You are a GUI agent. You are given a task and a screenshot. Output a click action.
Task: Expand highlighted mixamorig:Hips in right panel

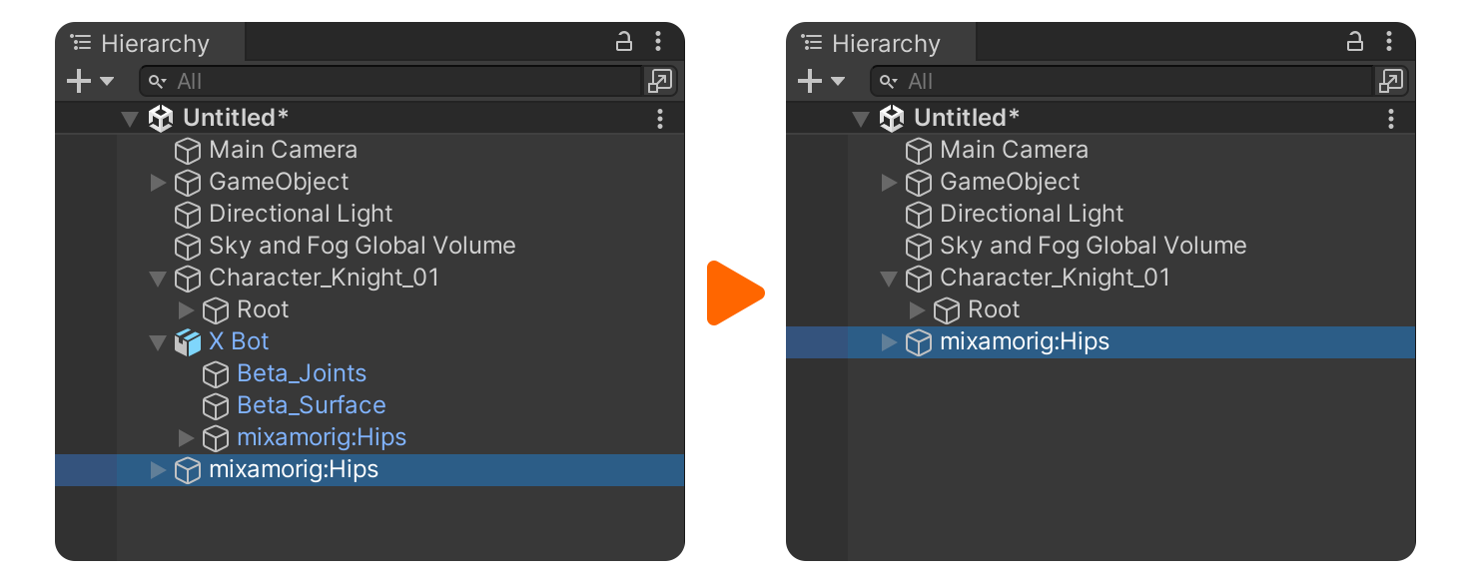889,342
